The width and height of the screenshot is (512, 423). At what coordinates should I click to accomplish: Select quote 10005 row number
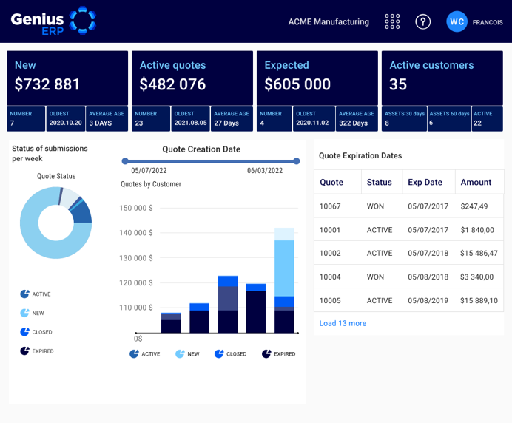(x=330, y=300)
